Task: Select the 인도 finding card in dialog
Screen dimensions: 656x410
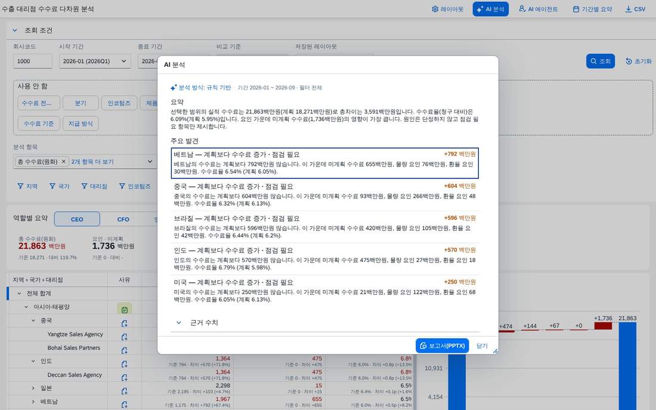Action: tap(324, 259)
